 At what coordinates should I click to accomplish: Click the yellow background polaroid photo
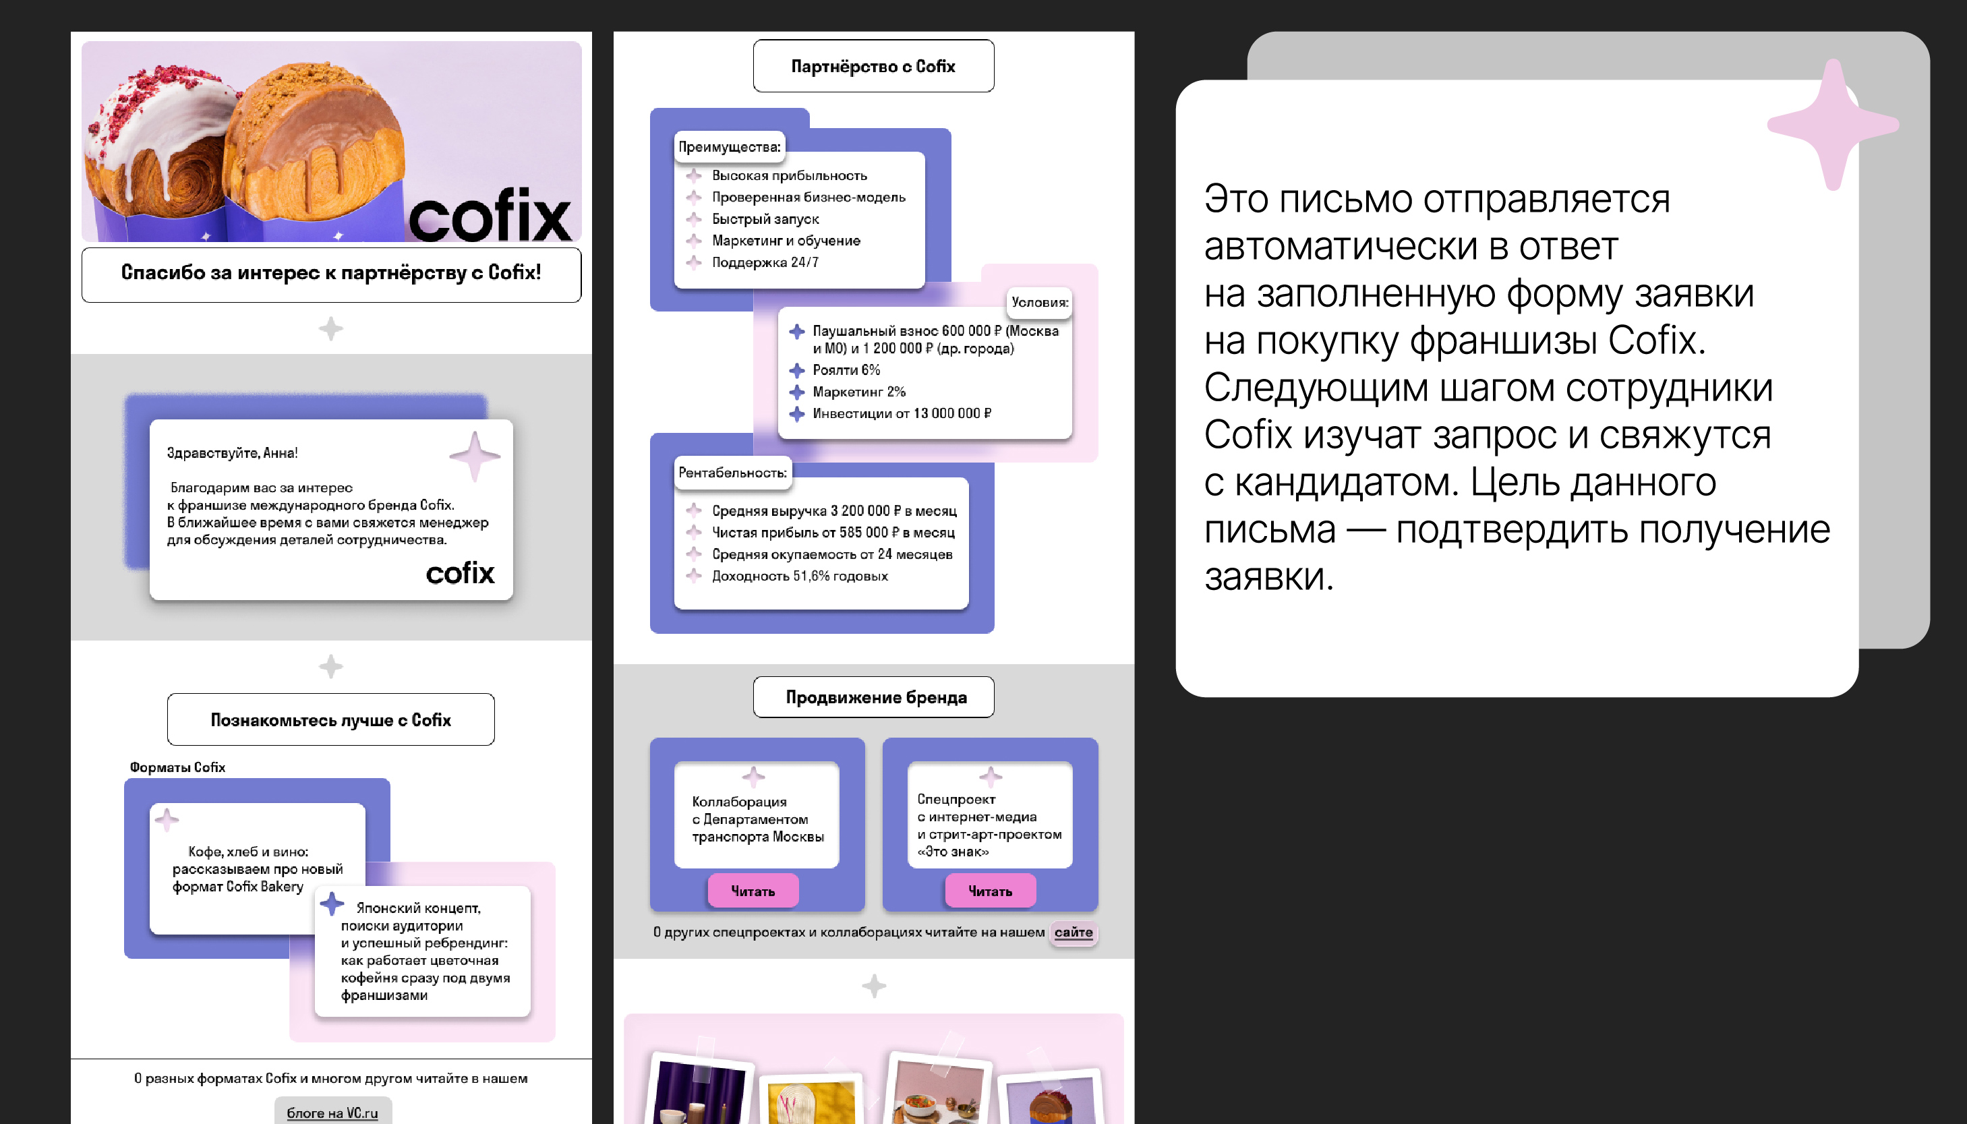[811, 1098]
